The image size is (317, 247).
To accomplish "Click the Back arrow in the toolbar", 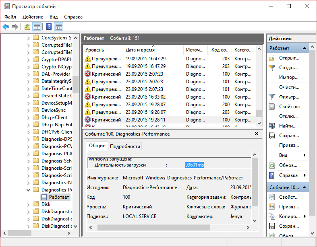I will click(6, 27).
